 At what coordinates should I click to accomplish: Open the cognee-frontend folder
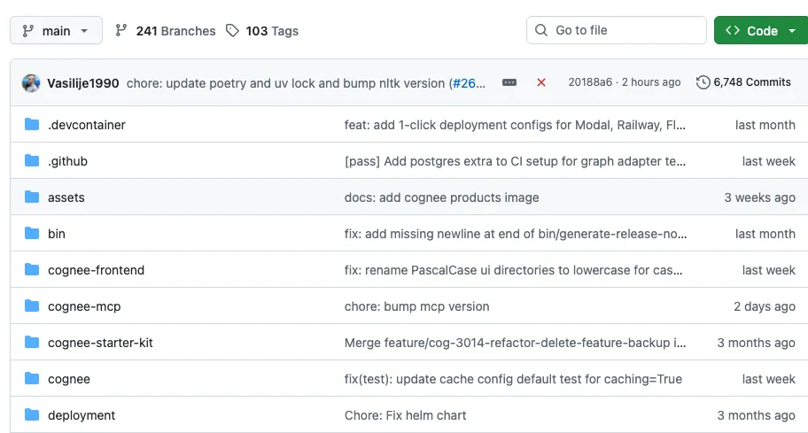(96, 270)
